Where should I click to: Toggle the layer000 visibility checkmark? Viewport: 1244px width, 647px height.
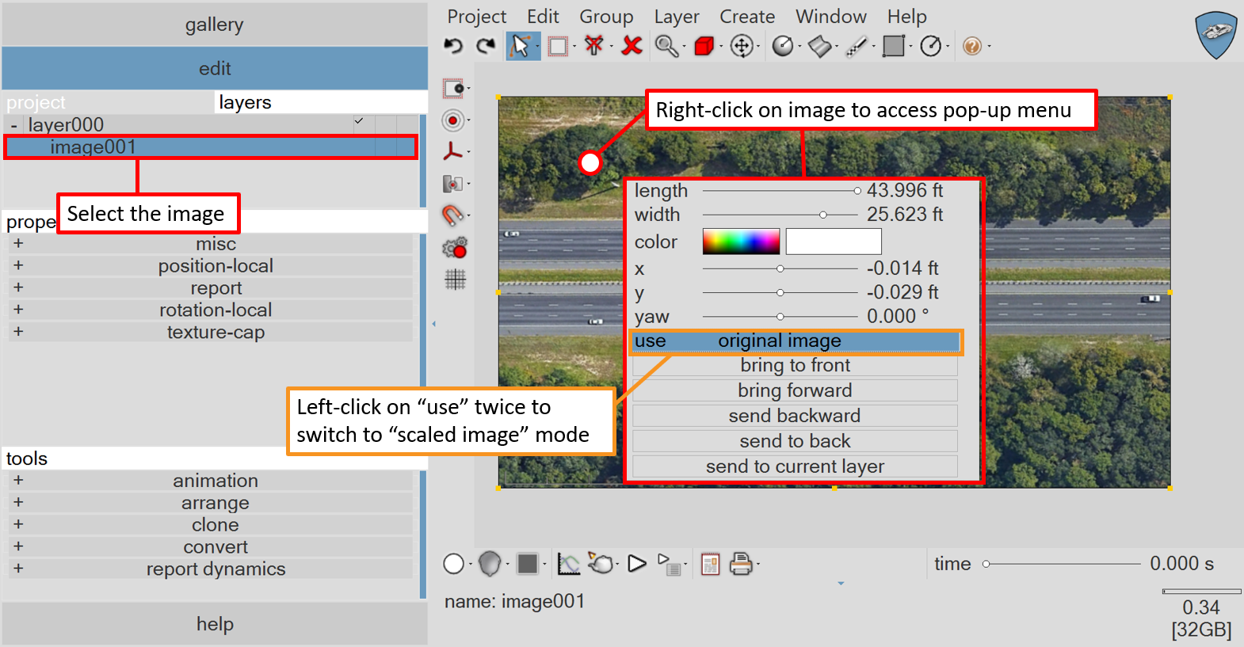coord(359,121)
